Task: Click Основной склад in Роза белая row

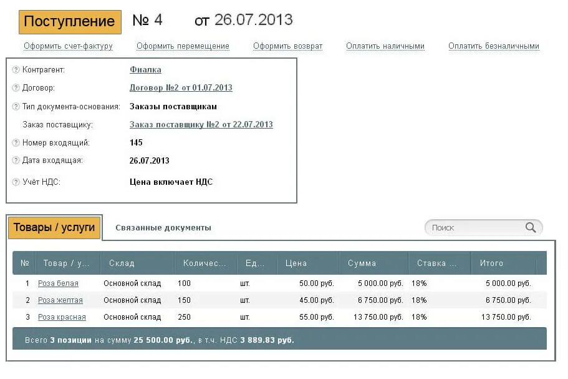Action: [x=132, y=283]
